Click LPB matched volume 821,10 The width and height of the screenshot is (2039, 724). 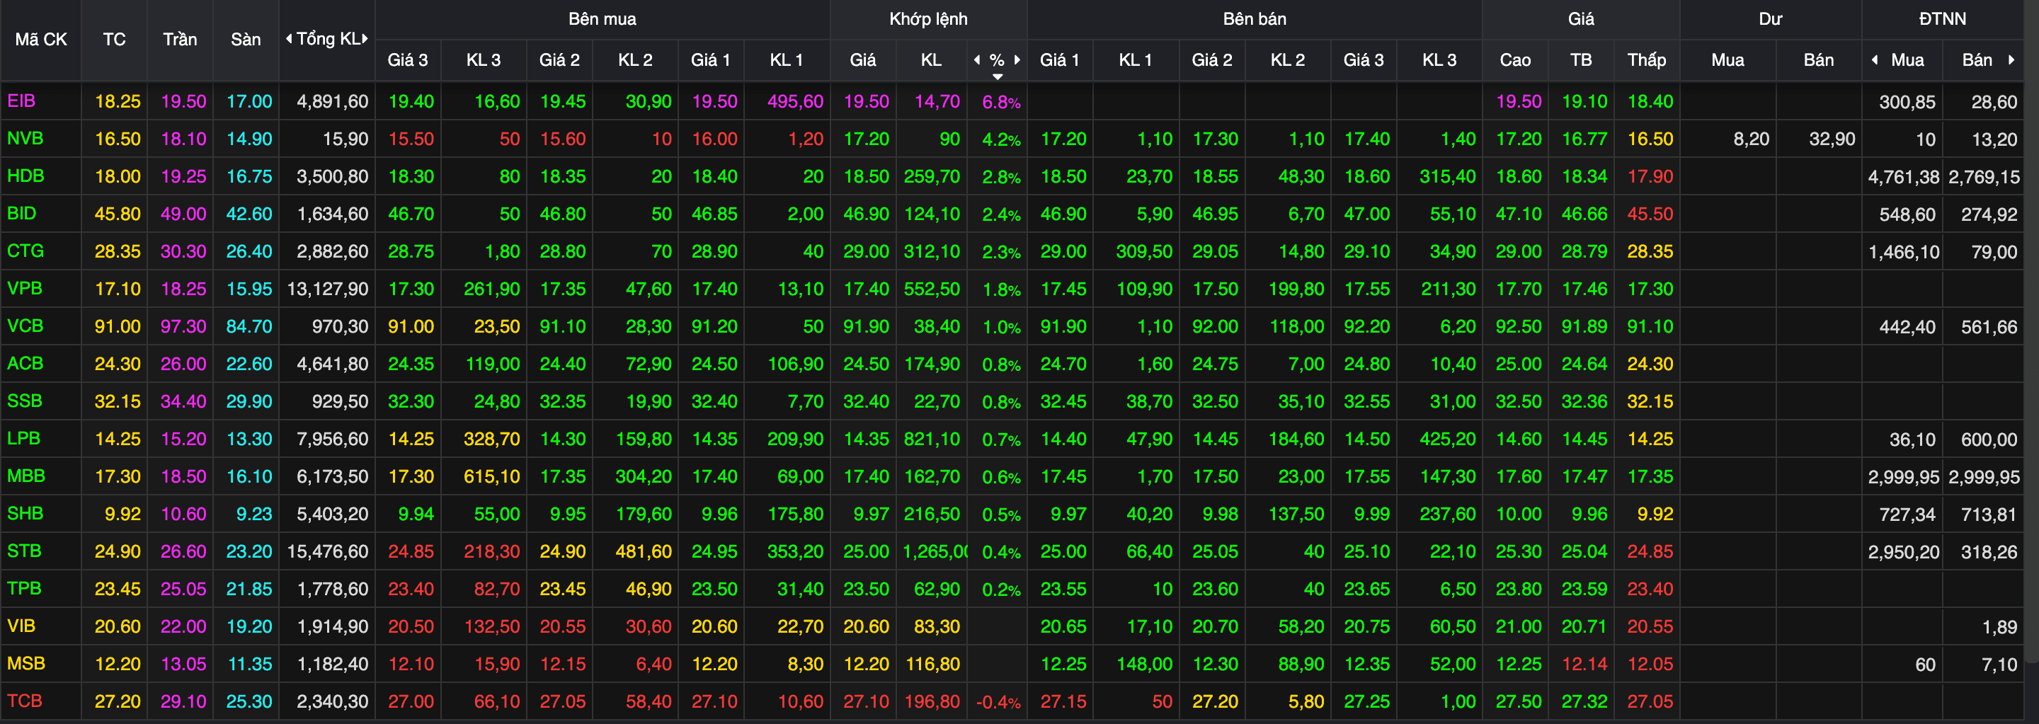pyautogui.click(x=932, y=439)
